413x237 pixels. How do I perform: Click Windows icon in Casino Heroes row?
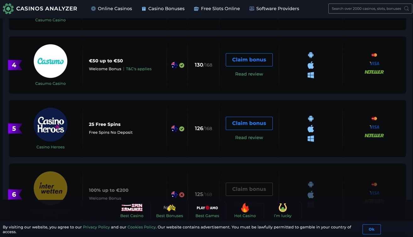(311, 139)
